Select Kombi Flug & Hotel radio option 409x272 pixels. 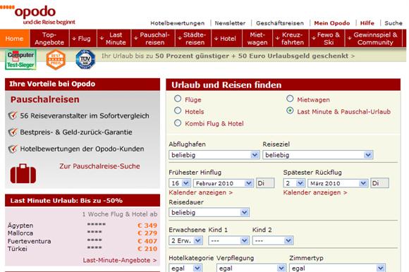(x=178, y=123)
